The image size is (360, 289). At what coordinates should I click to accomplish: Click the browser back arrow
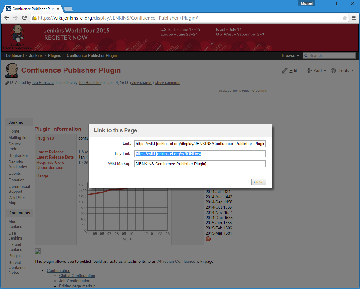click(6, 18)
